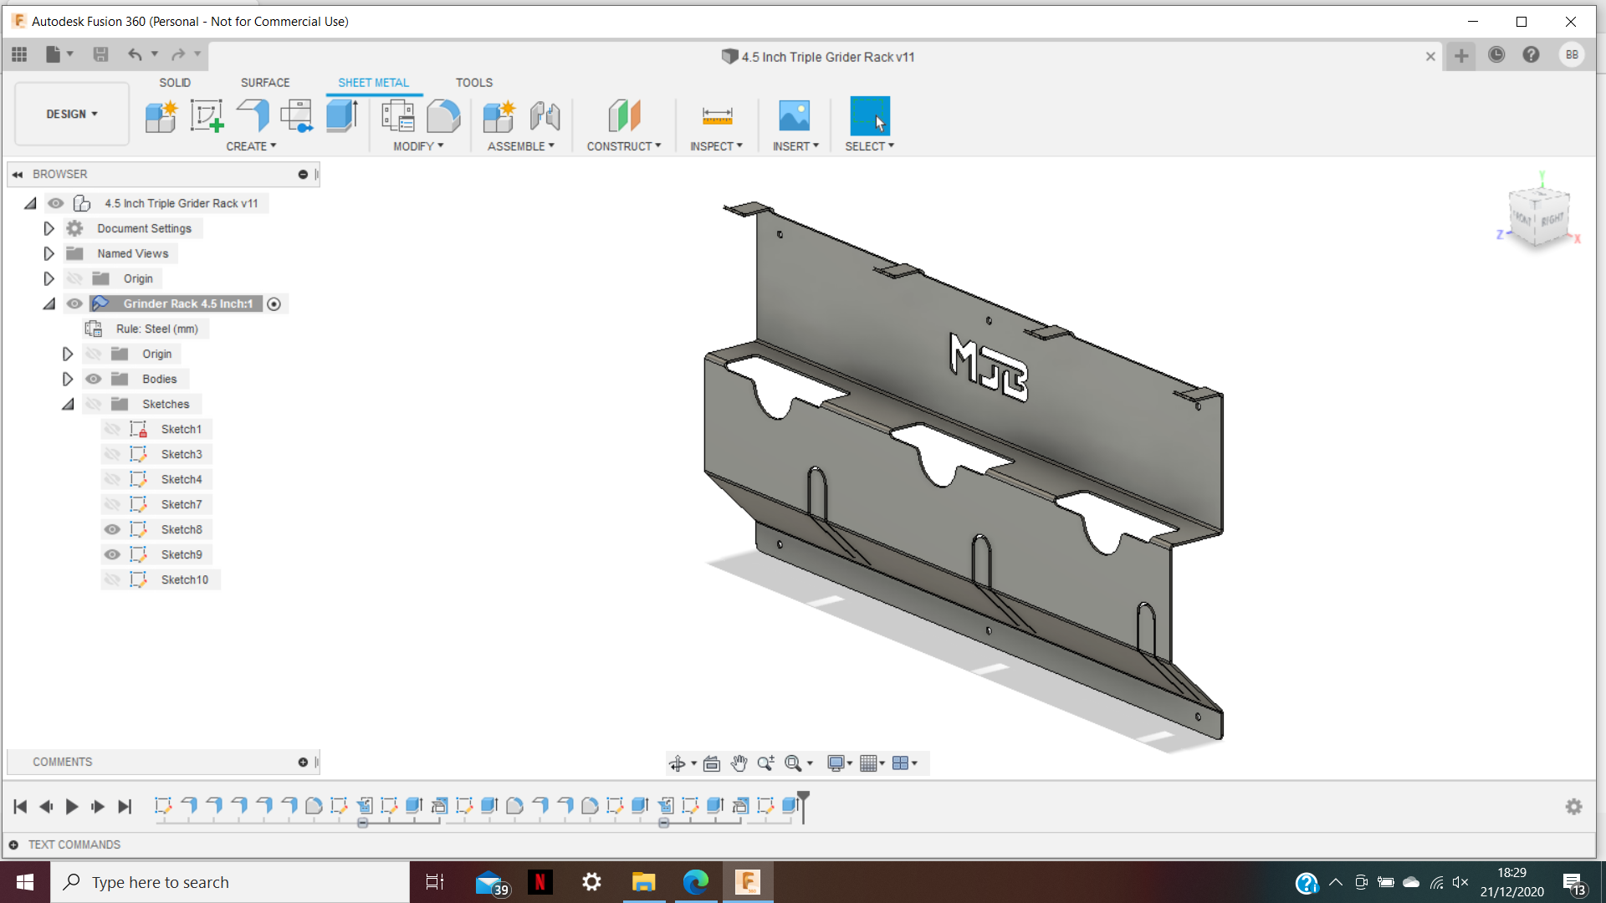The image size is (1606, 903).
Task: Collapse the Sketches folder
Action: (68, 404)
